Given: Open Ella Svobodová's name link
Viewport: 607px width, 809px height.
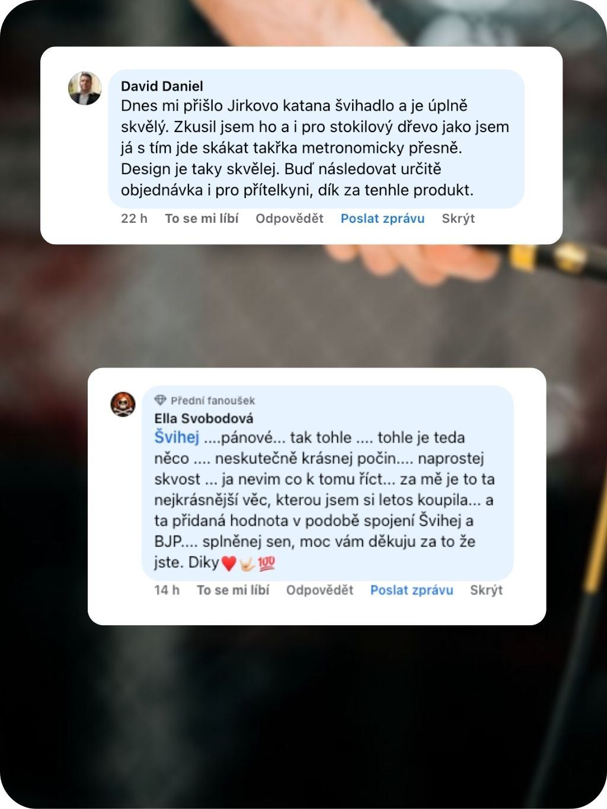Looking at the screenshot, I should 203,418.
